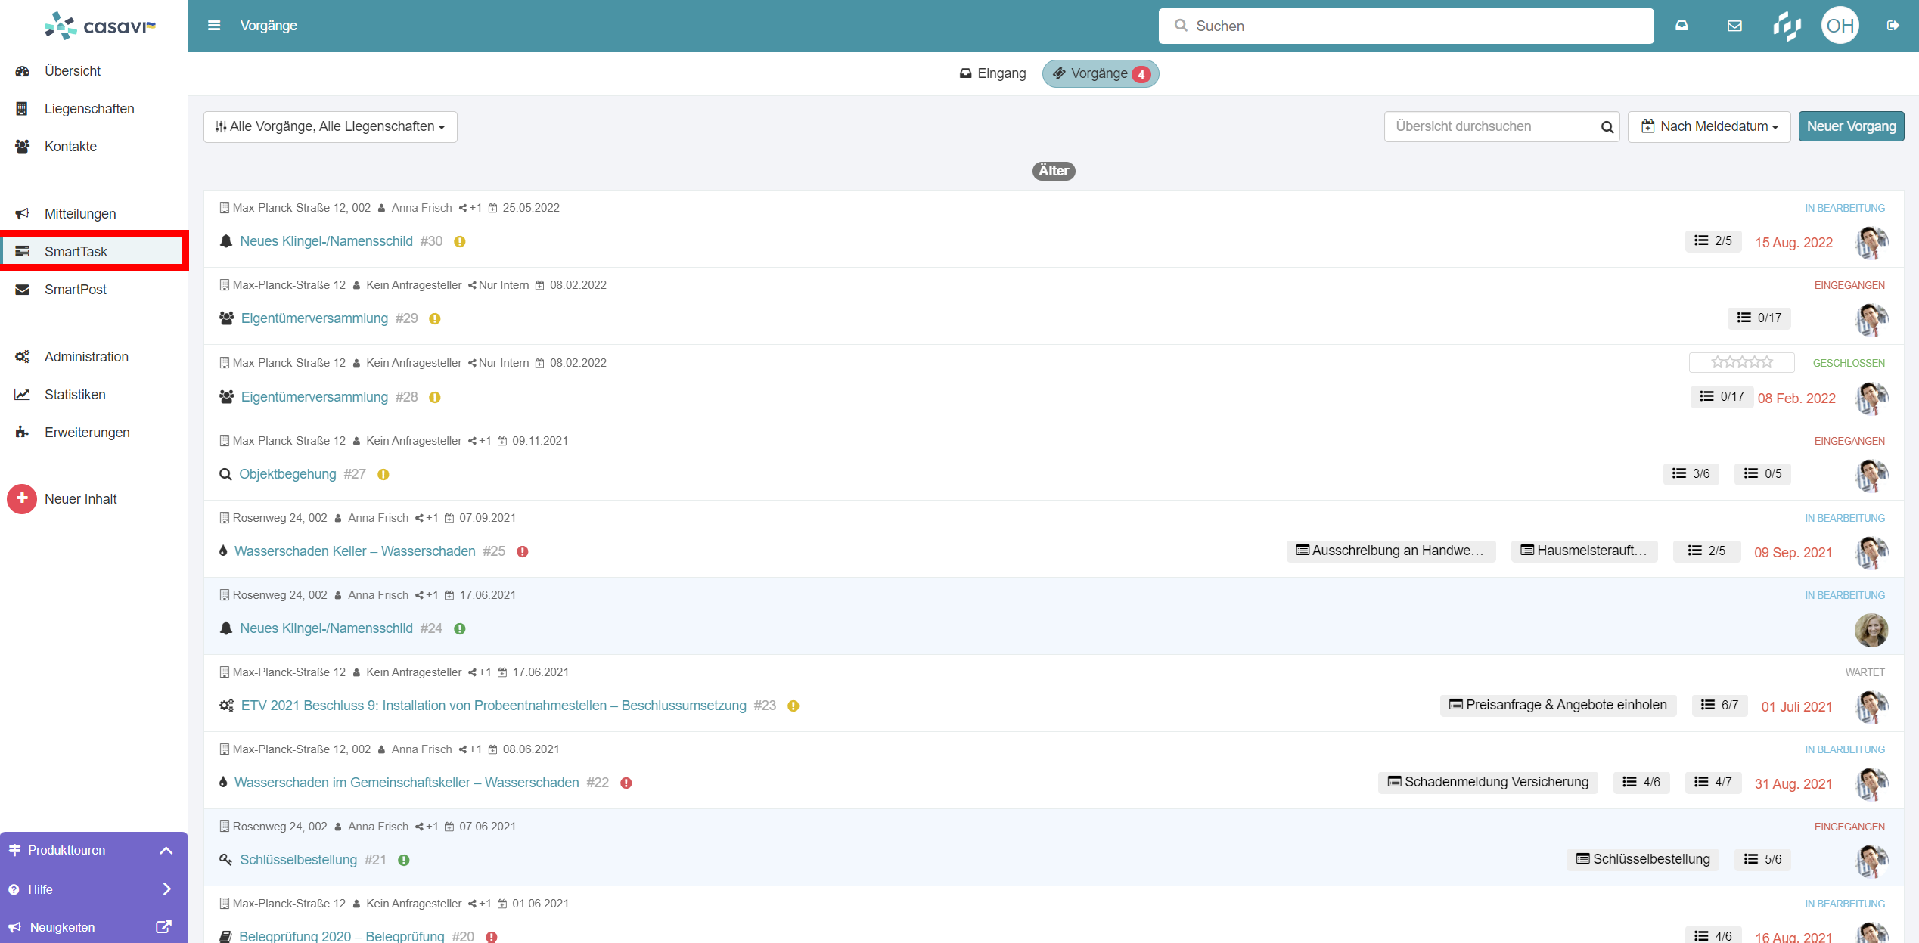This screenshot has height=943, width=1919.
Task: Open the Nach Meldedatum sort dropdown
Action: [x=1709, y=127]
